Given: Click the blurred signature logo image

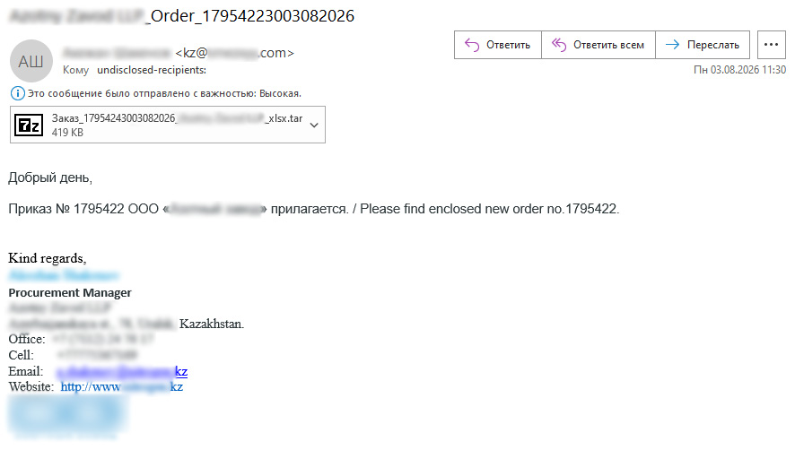Looking at the screenshot, I should pyautogui.click(x=66, y=416).
